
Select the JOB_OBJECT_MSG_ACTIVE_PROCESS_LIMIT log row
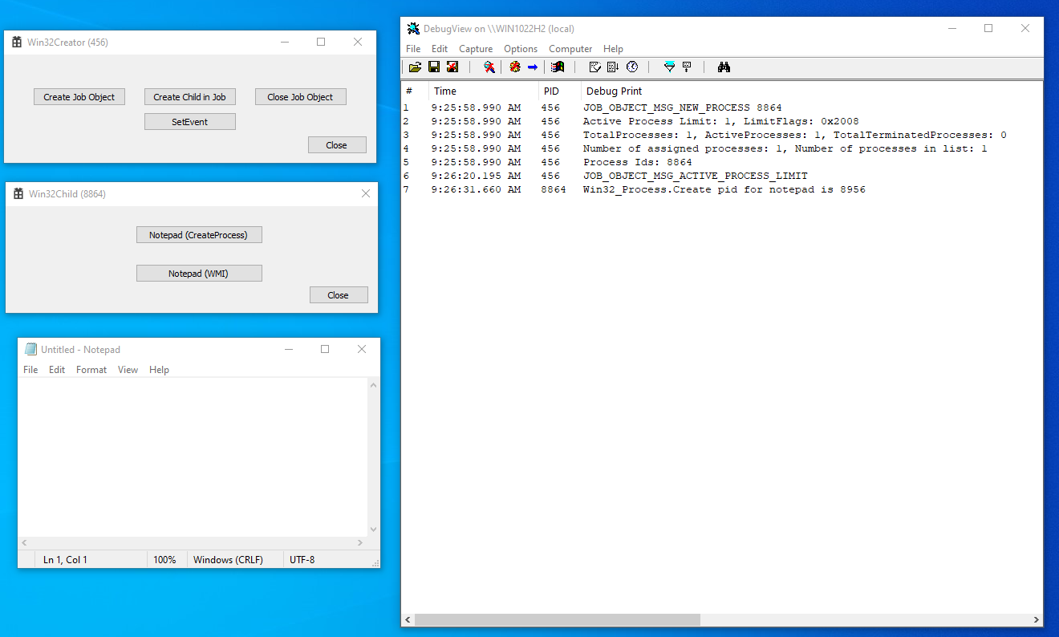(x=722, y=176)
